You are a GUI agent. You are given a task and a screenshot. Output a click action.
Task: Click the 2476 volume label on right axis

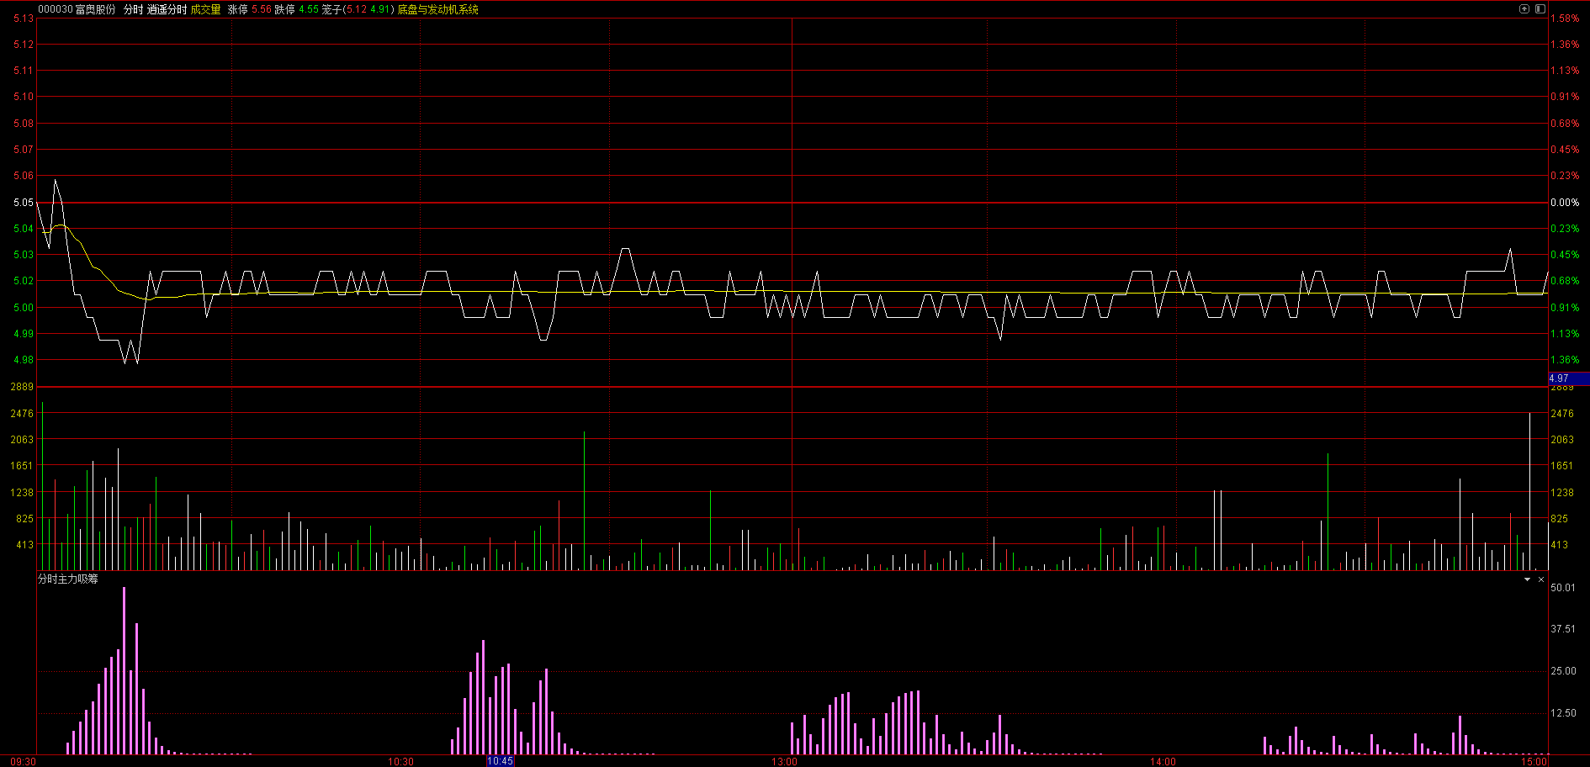click(1562, 413)
